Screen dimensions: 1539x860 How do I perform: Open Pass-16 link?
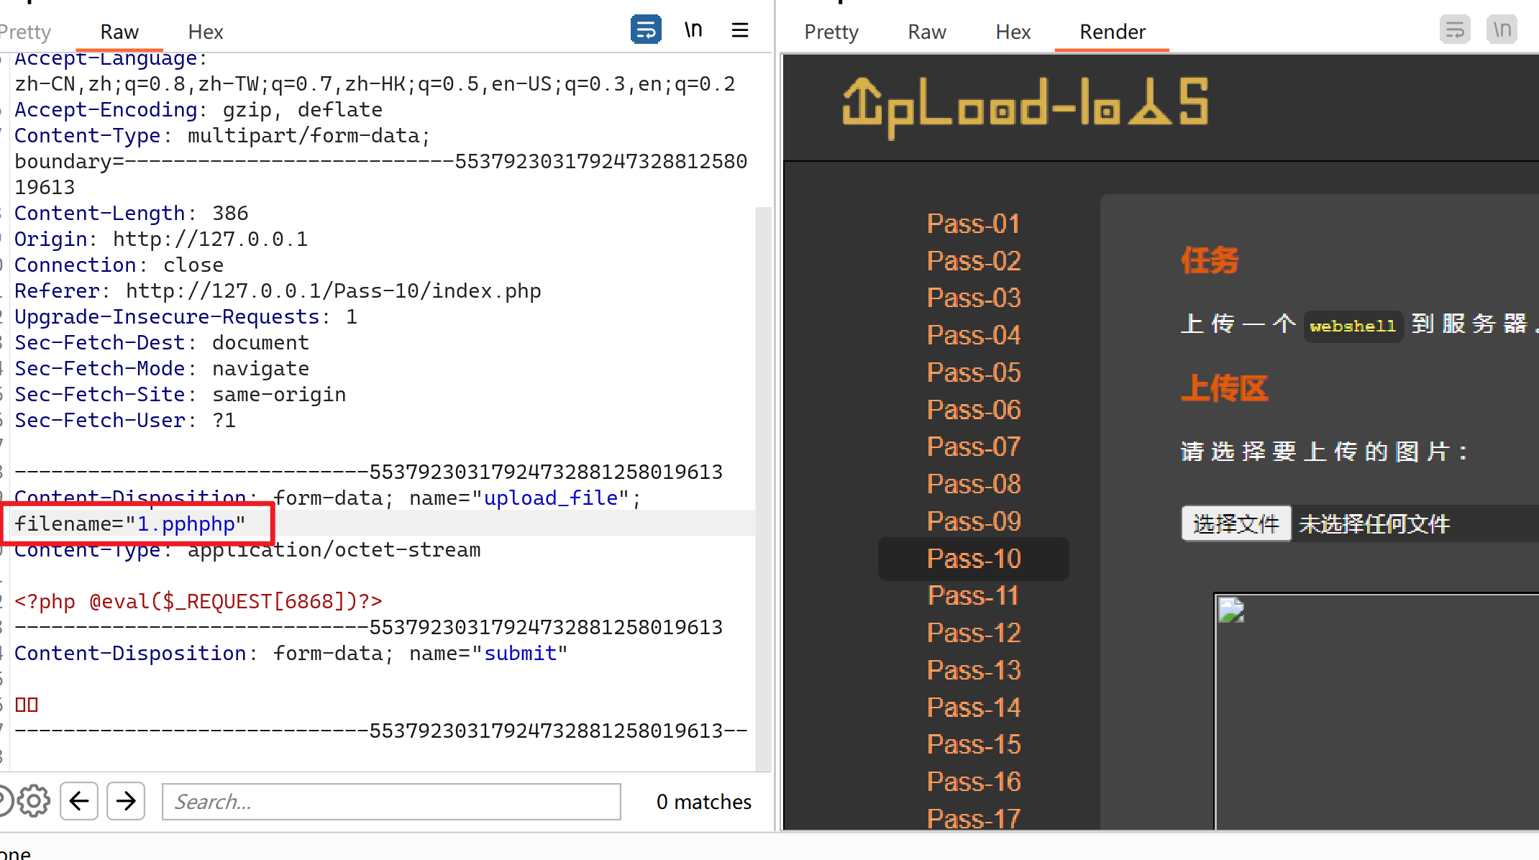point(974,782)
